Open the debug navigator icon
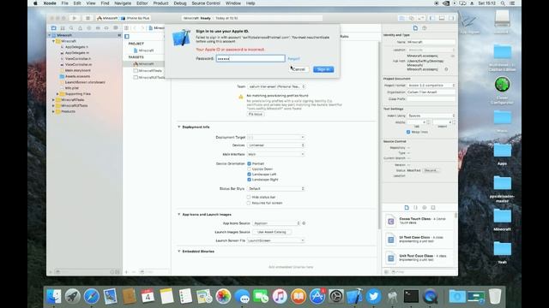Image resolution: width=549 pixels, height=308 pixels. [x=98, y=28]
